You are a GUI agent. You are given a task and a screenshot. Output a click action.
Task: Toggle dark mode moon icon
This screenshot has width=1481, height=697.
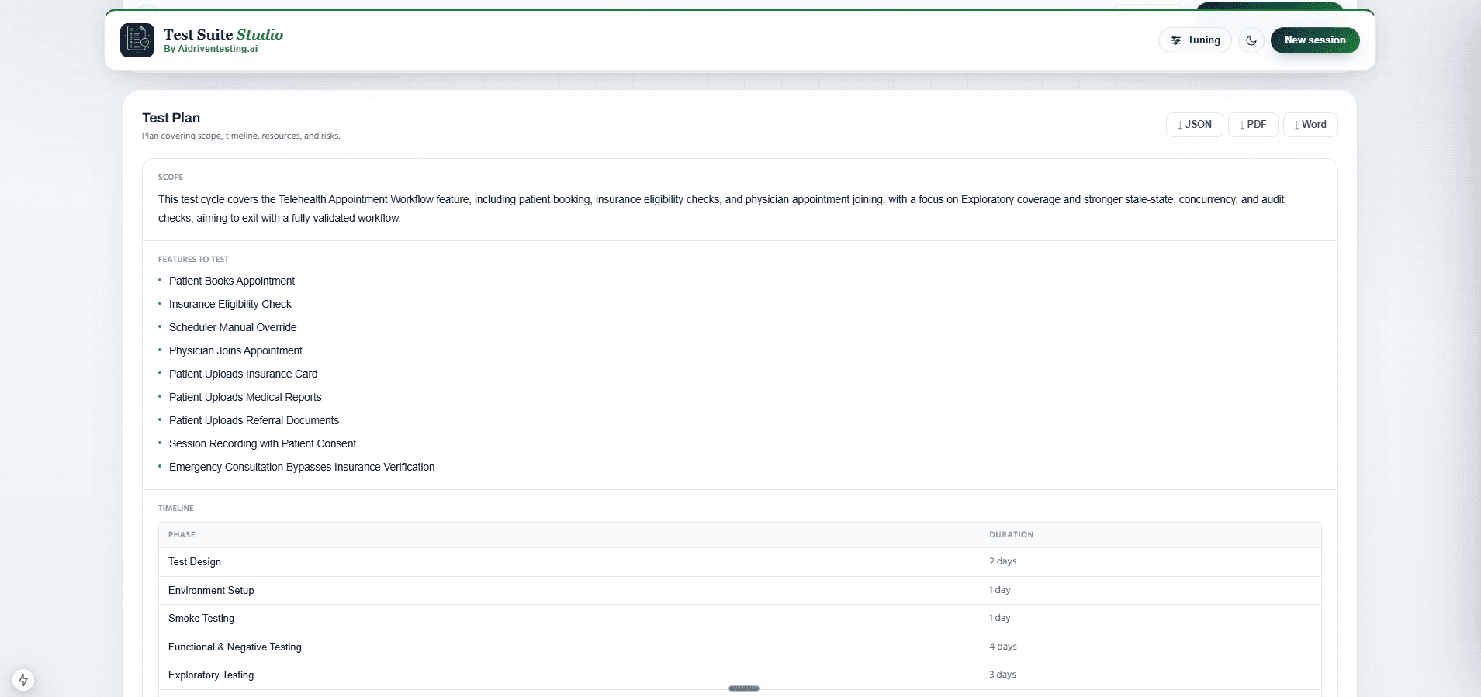[1251, 40]
